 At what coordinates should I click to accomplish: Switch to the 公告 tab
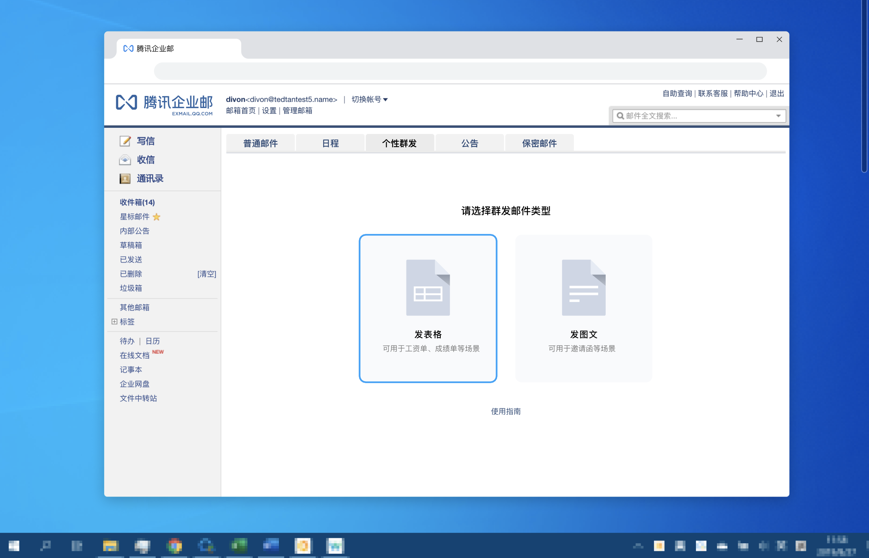(x=470, y=143)
